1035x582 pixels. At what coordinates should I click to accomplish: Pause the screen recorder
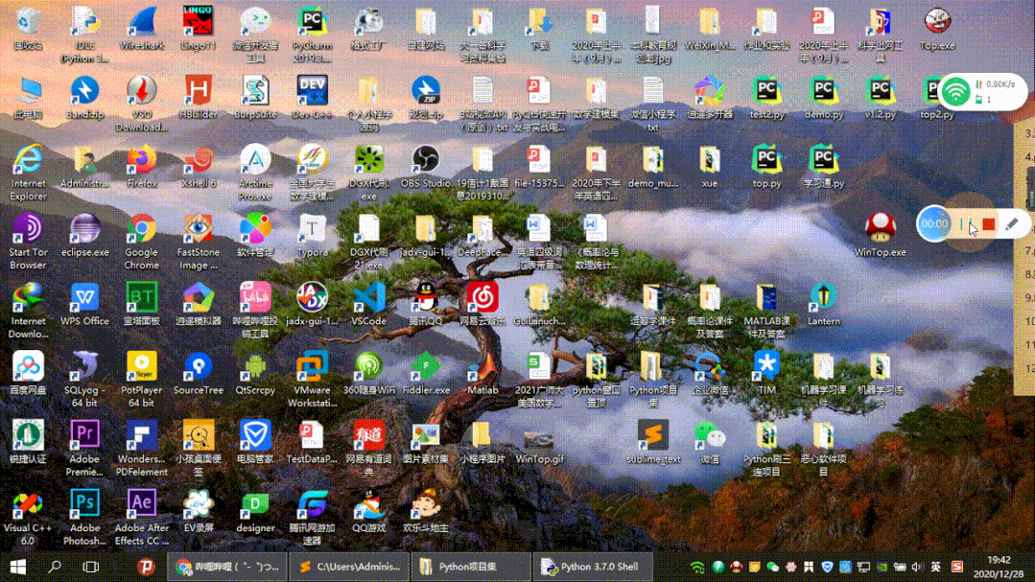[965, 224]
